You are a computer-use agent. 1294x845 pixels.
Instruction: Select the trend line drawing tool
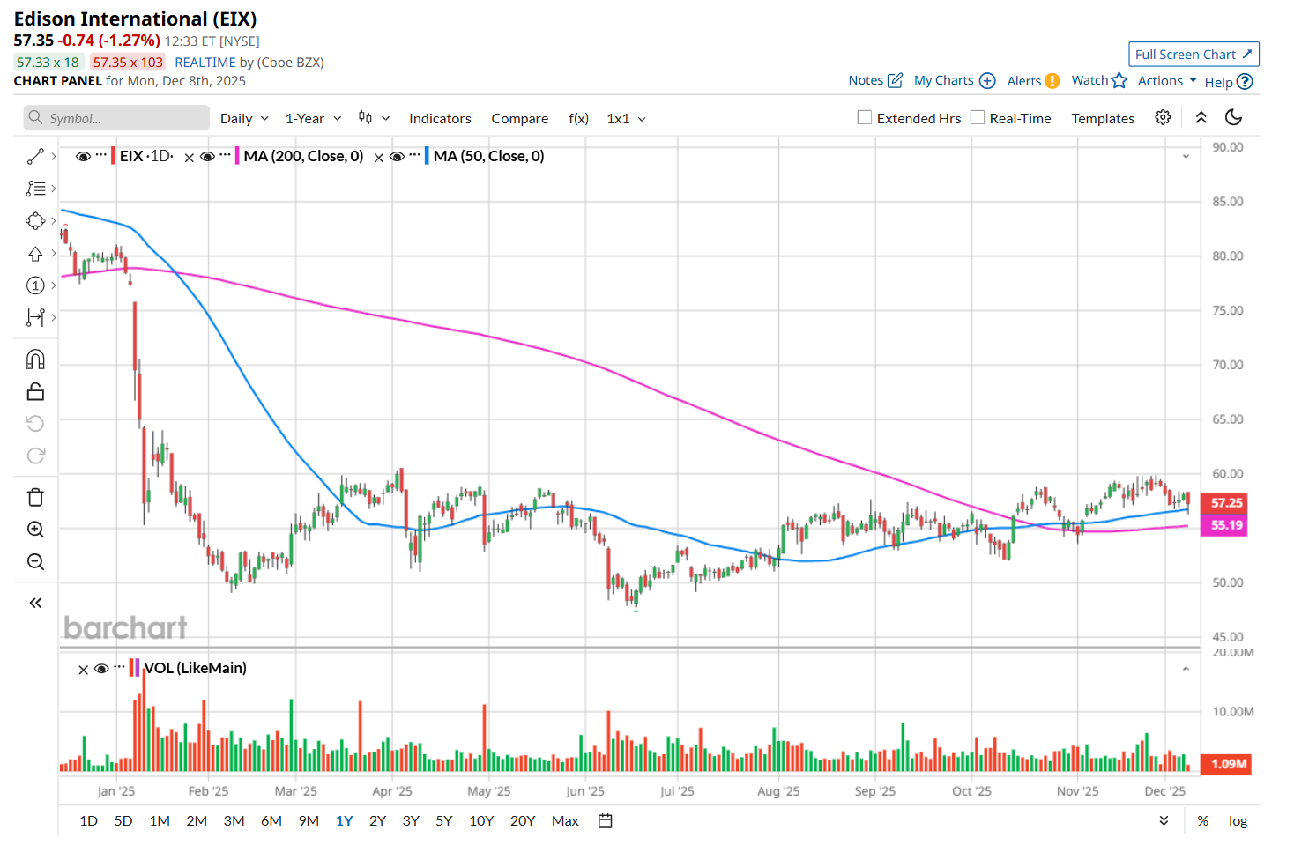click(x=35, y=157)
